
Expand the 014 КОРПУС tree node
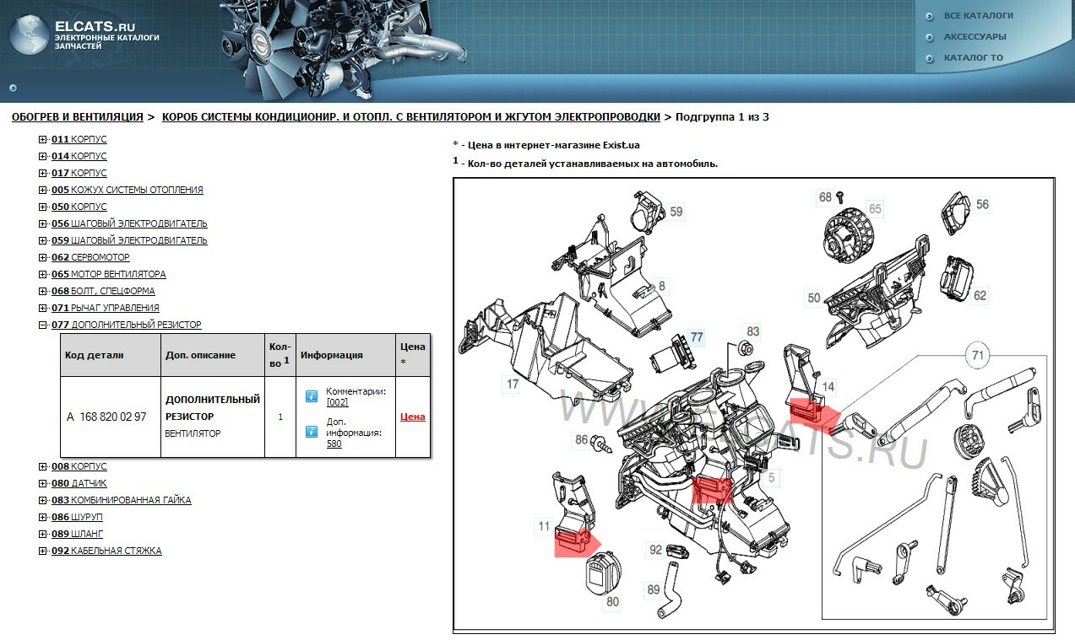[43, 156]
